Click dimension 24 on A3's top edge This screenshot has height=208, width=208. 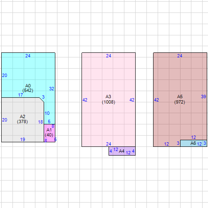coord(109,56)
